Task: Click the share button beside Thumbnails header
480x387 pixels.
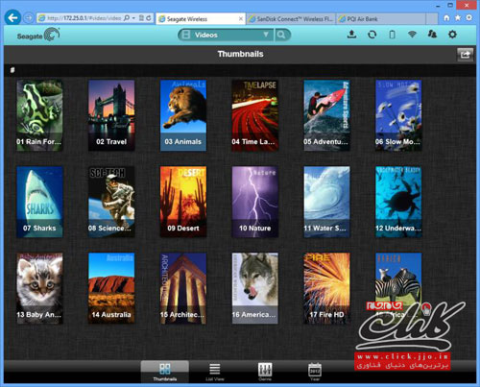Action: [465, 55]
